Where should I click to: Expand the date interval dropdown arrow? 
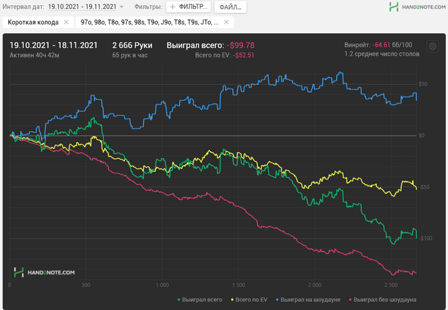[x=122, y=7]
